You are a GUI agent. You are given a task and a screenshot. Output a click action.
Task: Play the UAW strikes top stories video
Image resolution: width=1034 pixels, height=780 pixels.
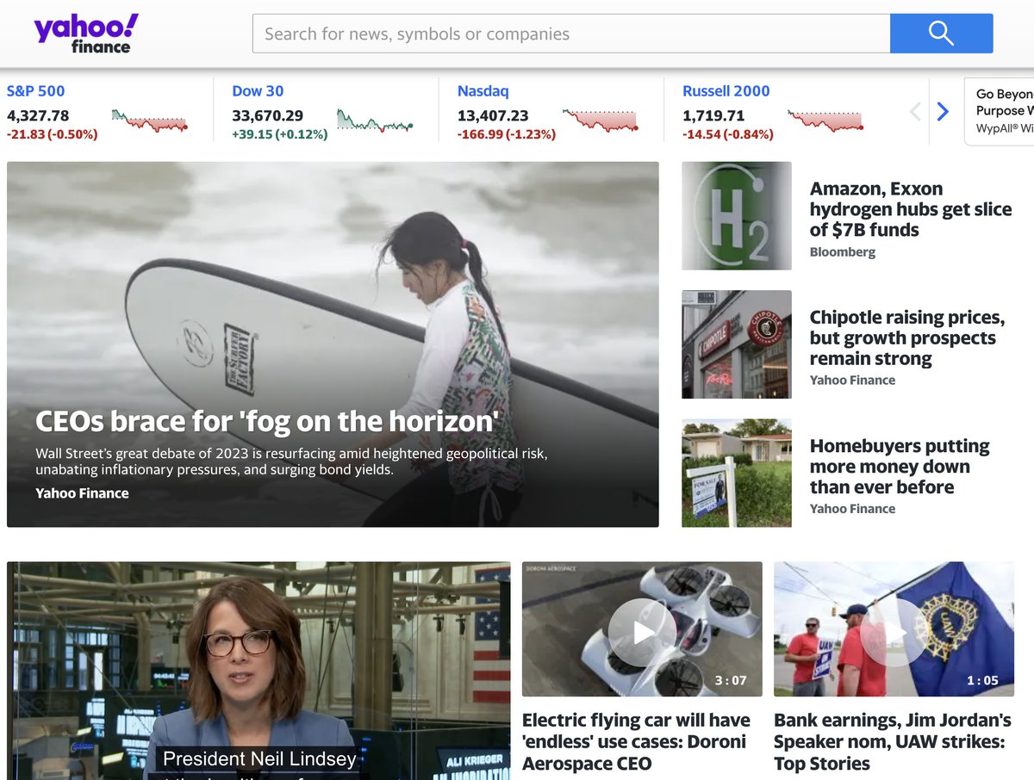[x=894, y=632]
